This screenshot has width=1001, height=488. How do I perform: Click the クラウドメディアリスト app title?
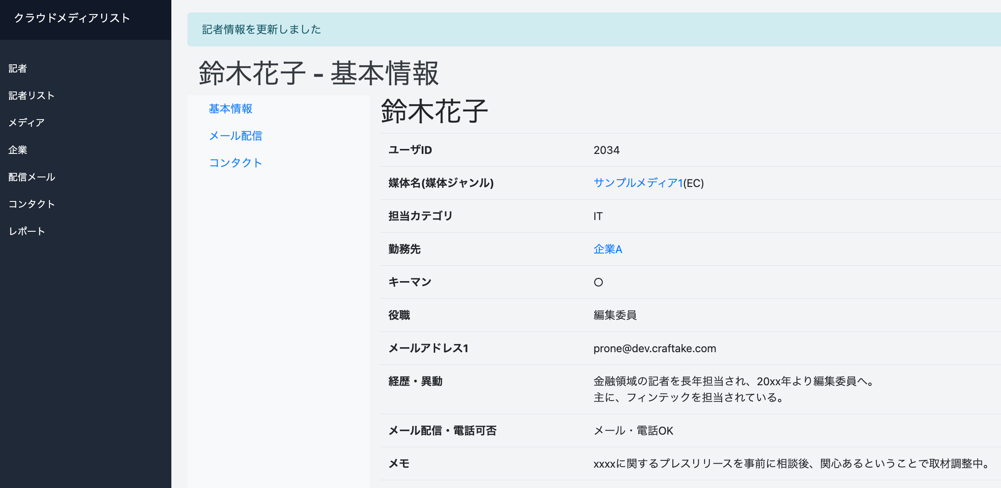coord(71,18)
